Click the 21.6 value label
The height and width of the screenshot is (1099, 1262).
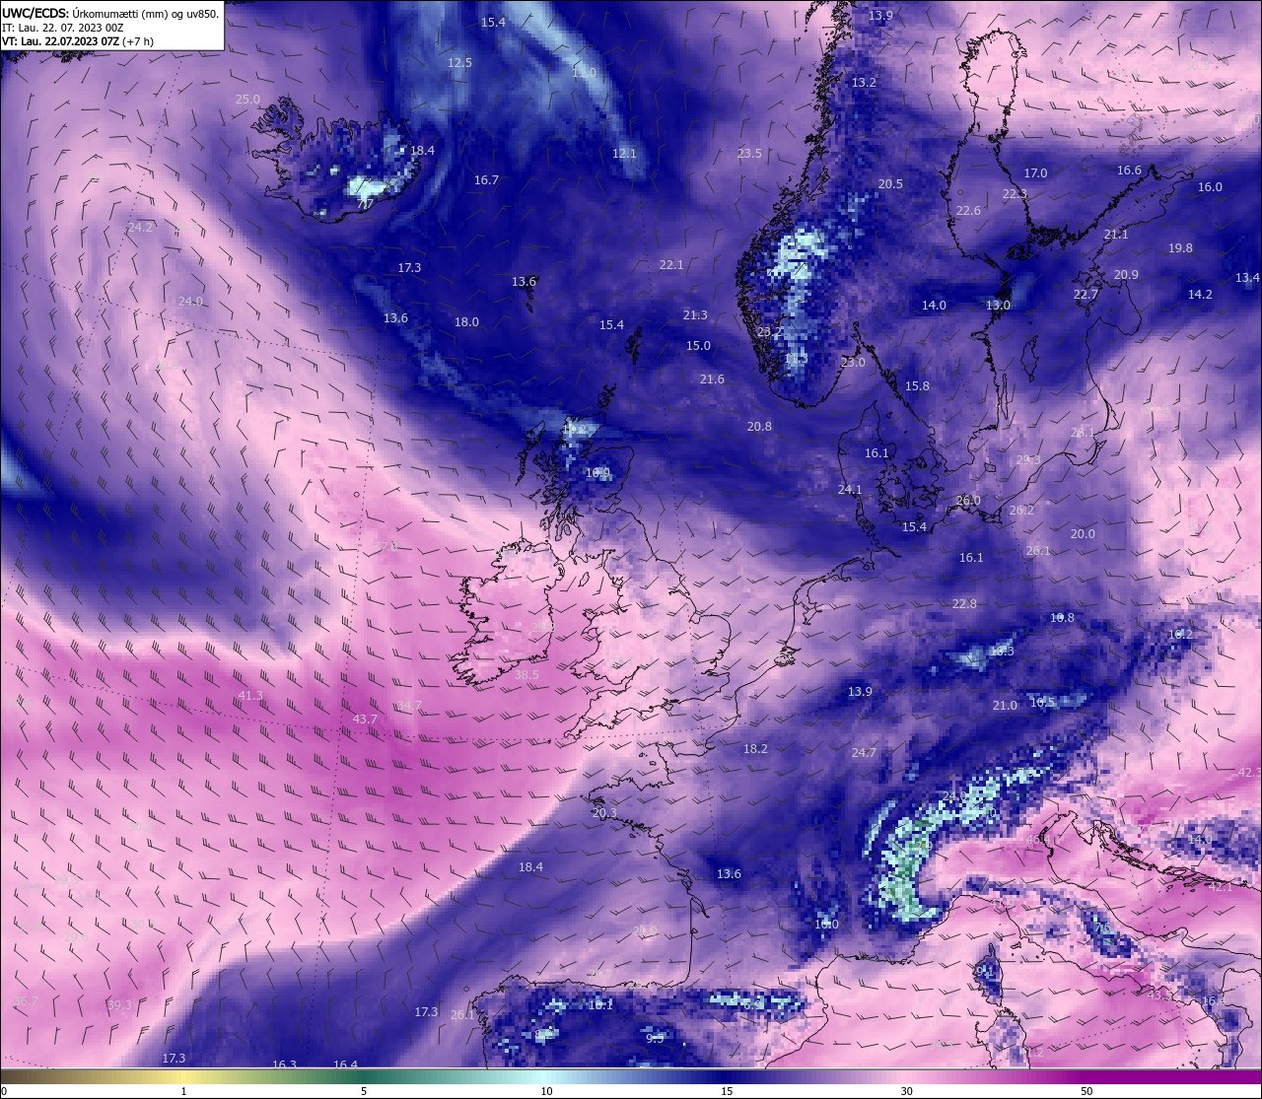click(x=712, y=379)
